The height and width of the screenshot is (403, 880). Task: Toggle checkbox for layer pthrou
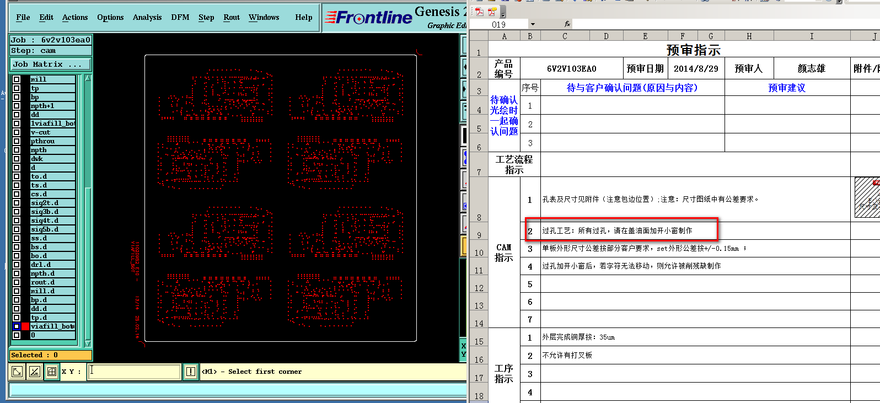[x=17, y=141]
